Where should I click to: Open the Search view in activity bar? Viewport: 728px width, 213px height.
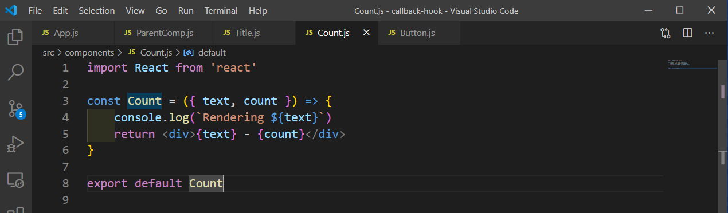15,73
